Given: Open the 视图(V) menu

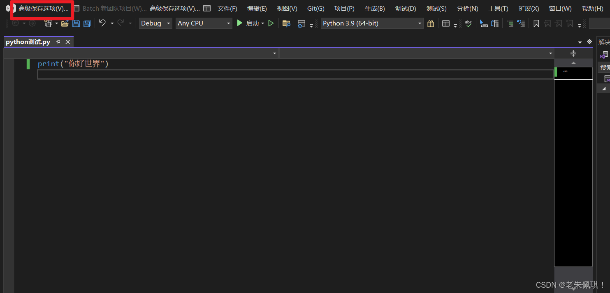Looking at the screenshot, I should click(x=287, y=8).
